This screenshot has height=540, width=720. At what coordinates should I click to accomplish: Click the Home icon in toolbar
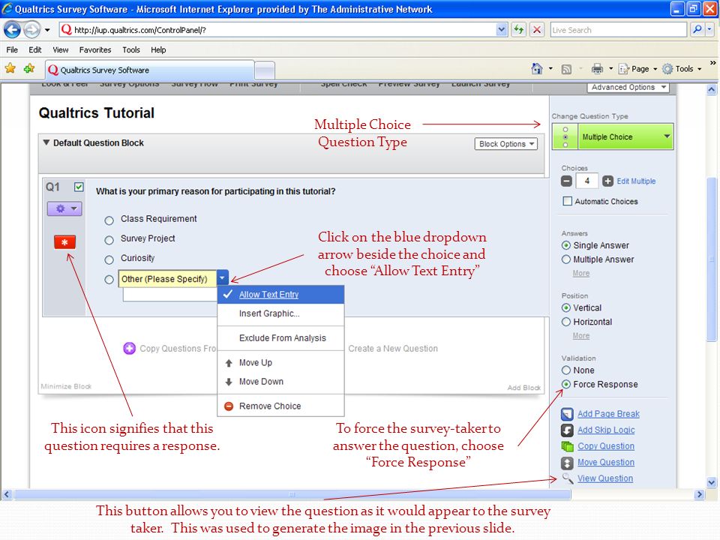(537, 69)
